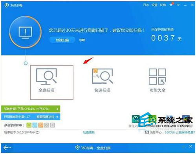Toggle the first gray engine icon
Viewport: 196px width, 154px height.
pos(47,125)
